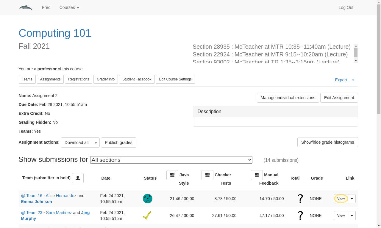Click the Java Style grader icon button
The image size is (381, 228).
point(172,175)
